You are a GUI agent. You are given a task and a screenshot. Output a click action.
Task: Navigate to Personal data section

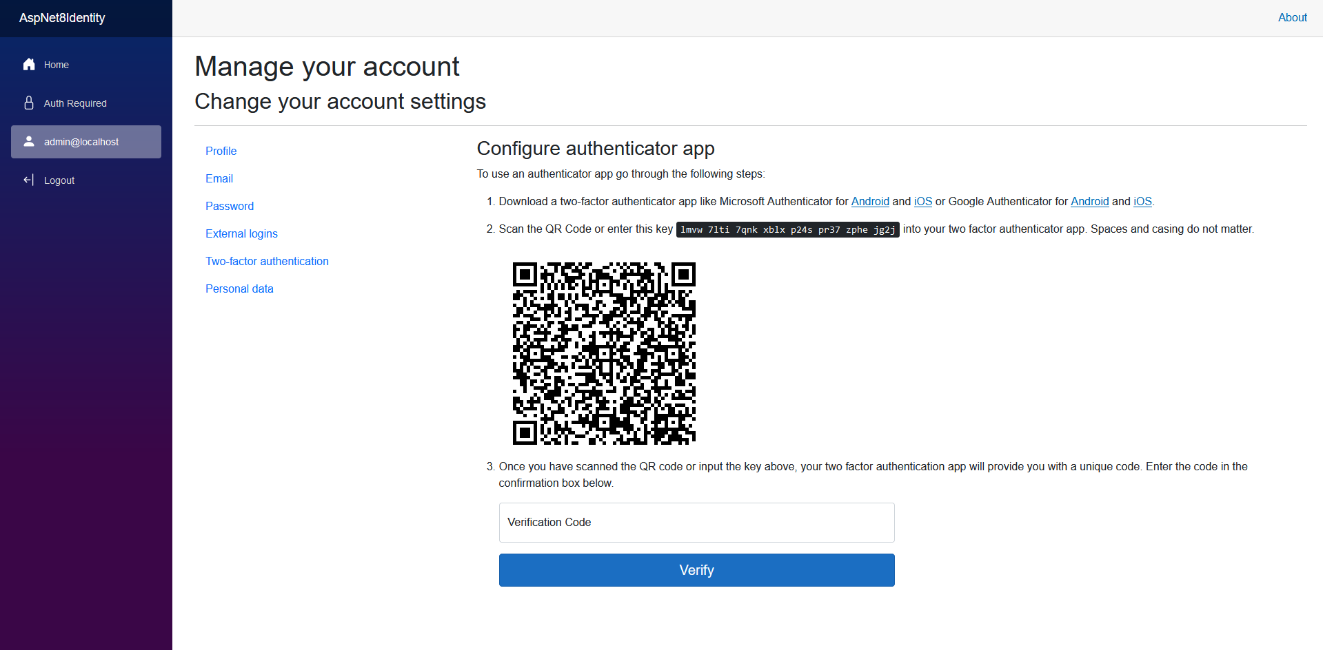pos(239,289)
